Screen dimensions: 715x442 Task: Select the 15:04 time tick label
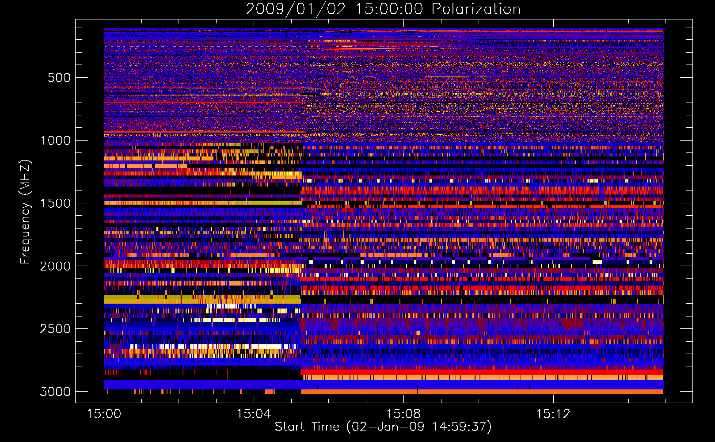pyautogui.click(x=254, y=414)
